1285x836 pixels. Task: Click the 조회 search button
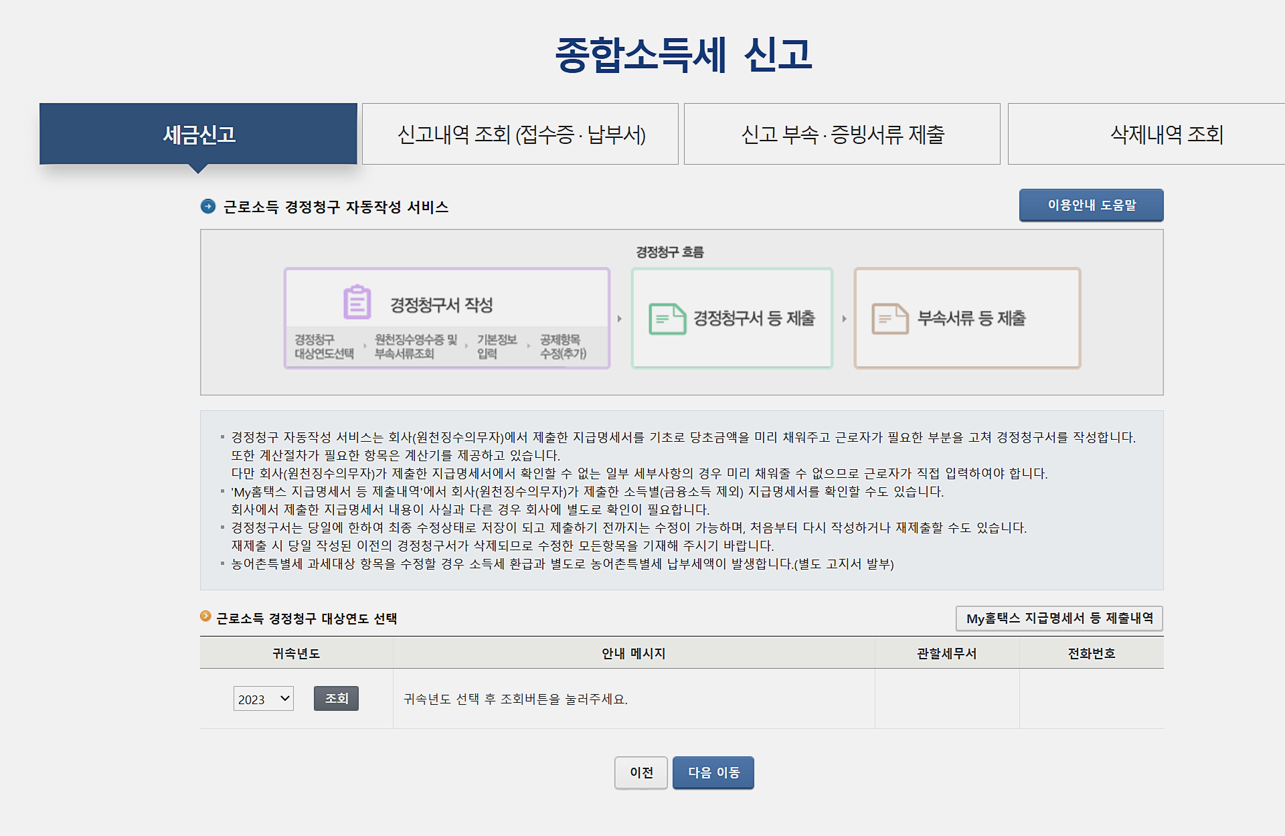(x=336, y=699)
